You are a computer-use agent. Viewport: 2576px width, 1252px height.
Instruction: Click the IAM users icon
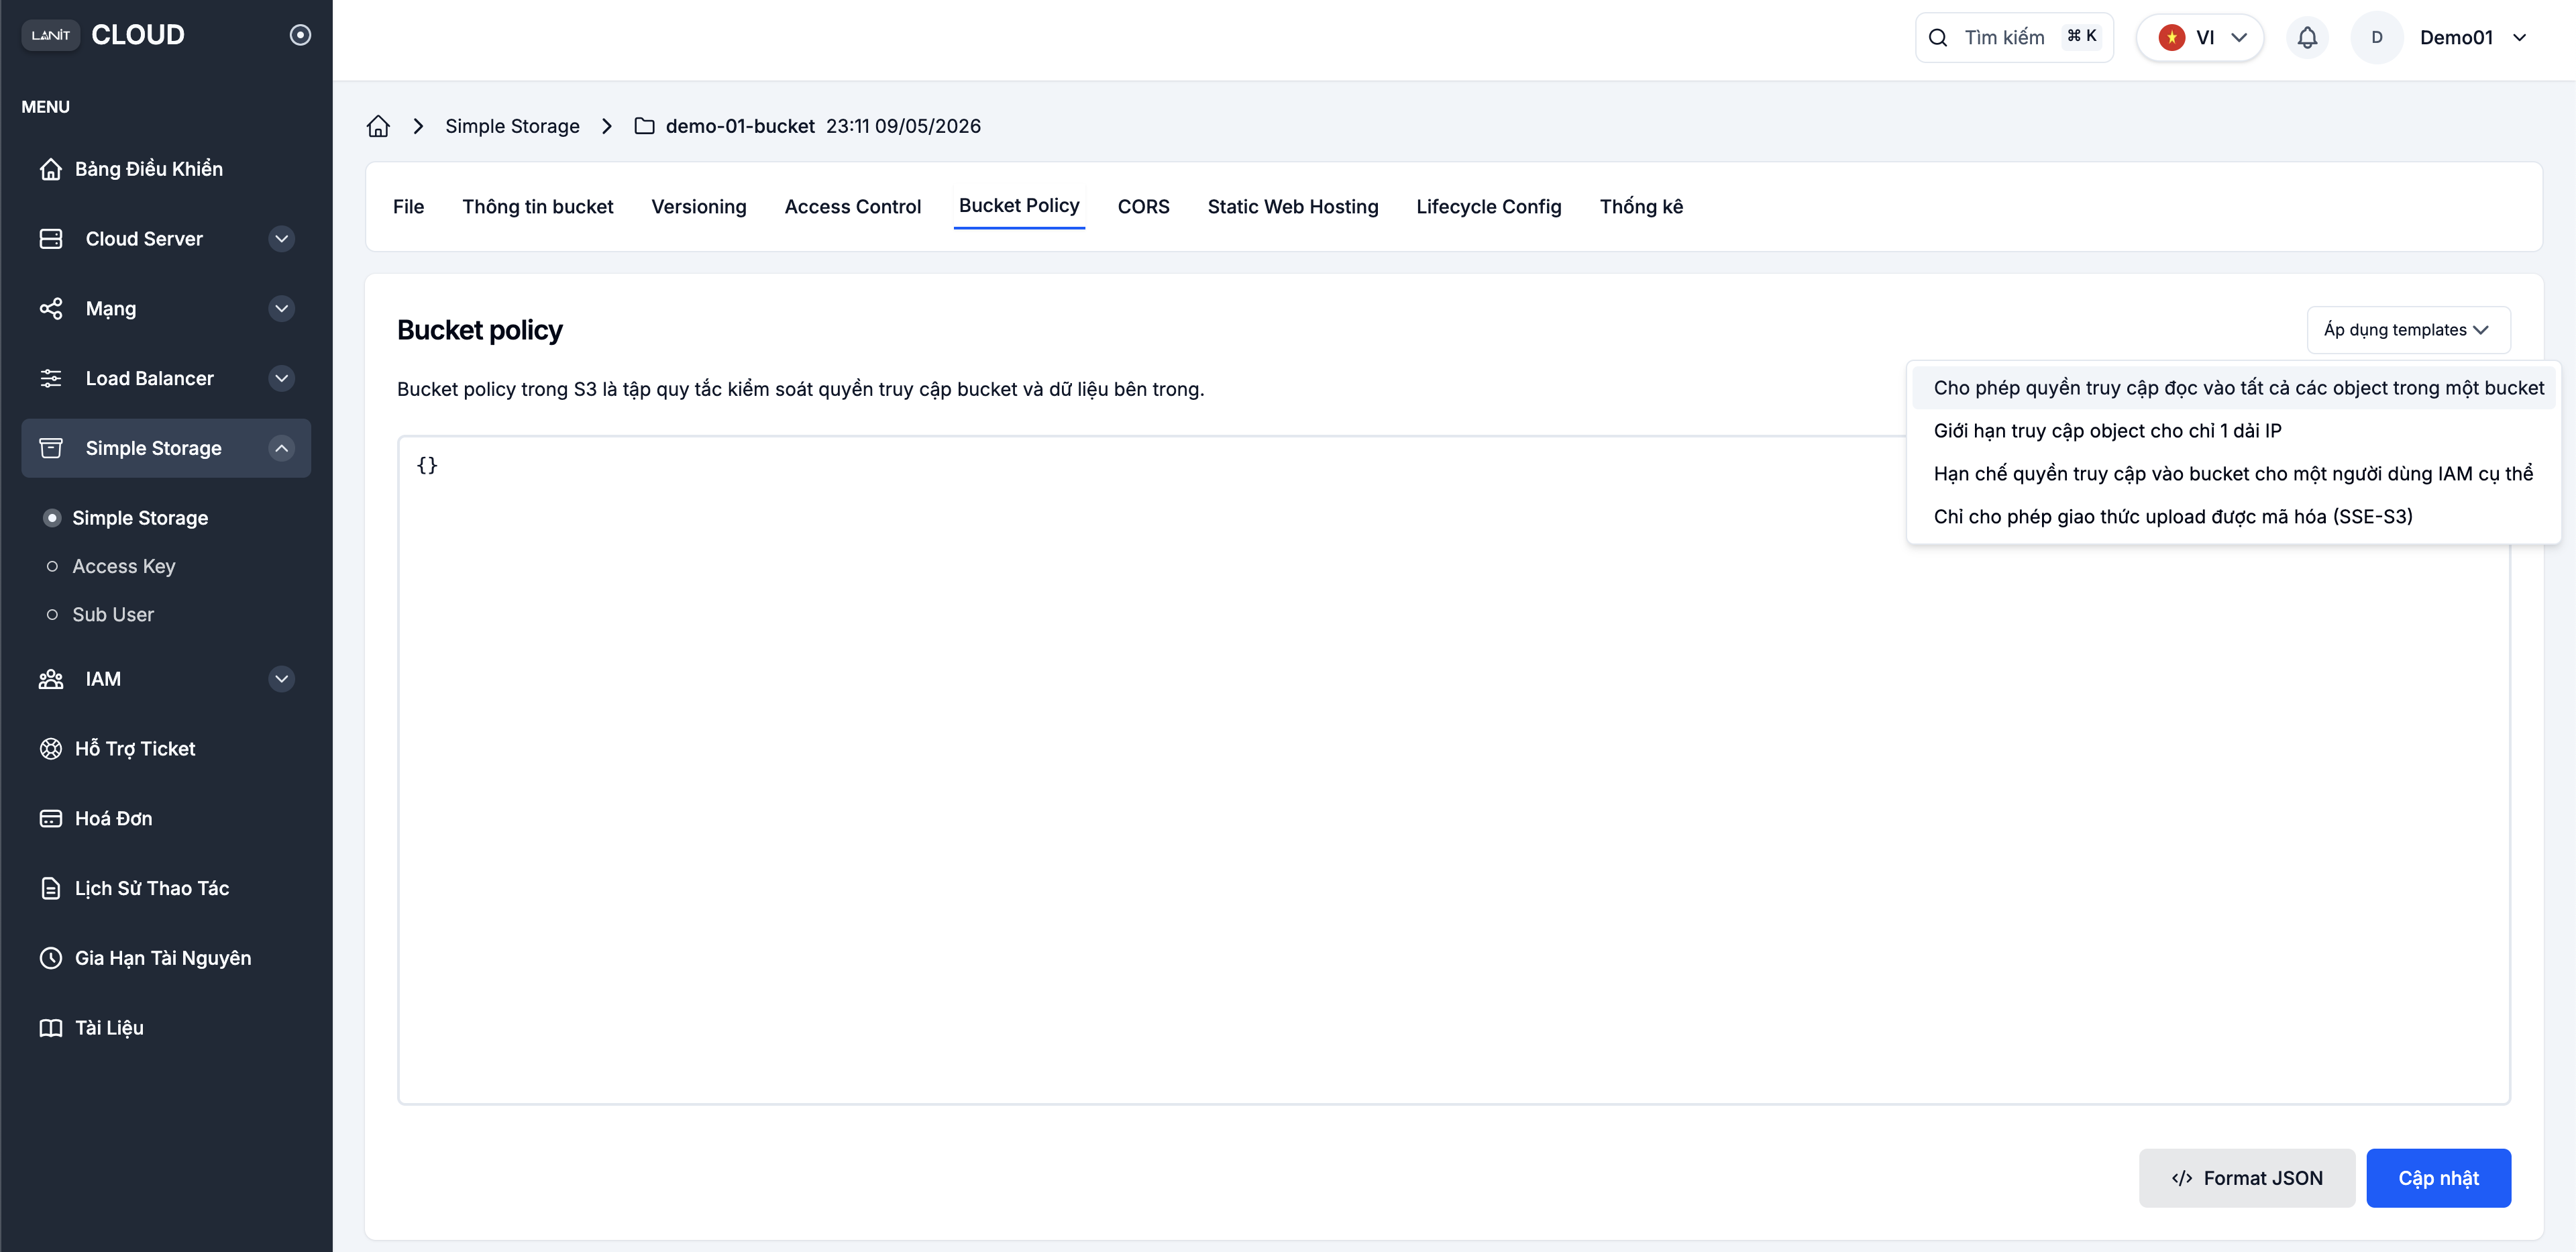click(x=51, y=679)
